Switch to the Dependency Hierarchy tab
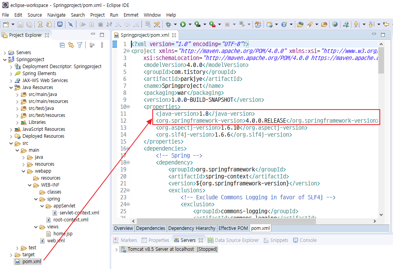This screenshot has width=393, height=269. (192, 228)
